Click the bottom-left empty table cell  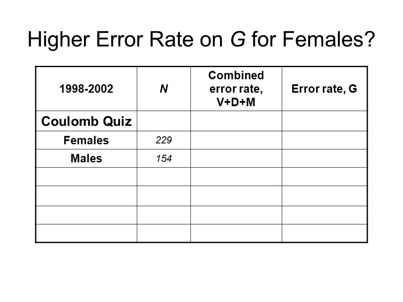click(86, 233)
